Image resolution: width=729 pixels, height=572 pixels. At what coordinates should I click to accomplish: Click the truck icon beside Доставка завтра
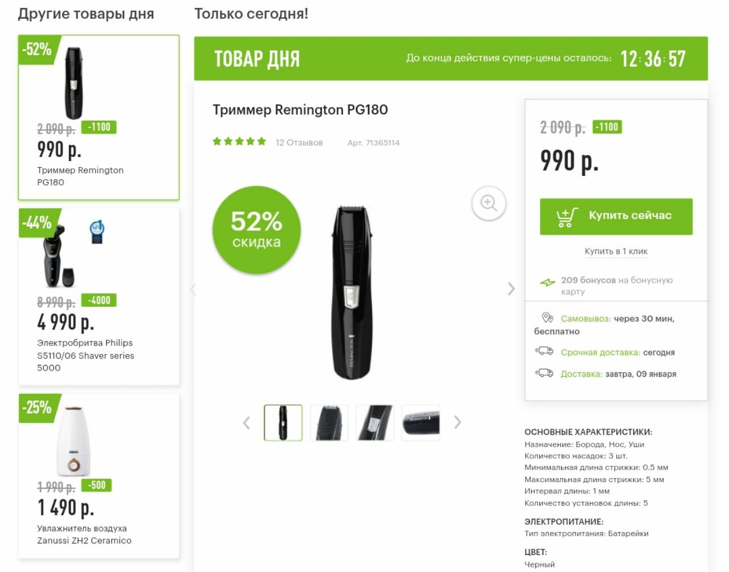coord(544,373)
